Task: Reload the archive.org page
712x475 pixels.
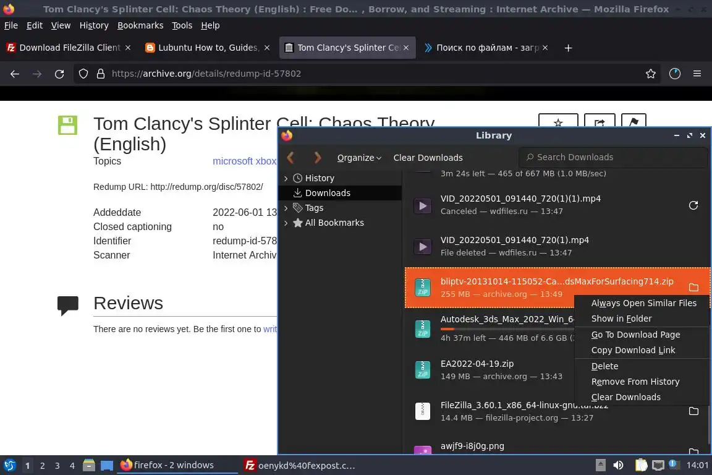Action: (59, 74)
